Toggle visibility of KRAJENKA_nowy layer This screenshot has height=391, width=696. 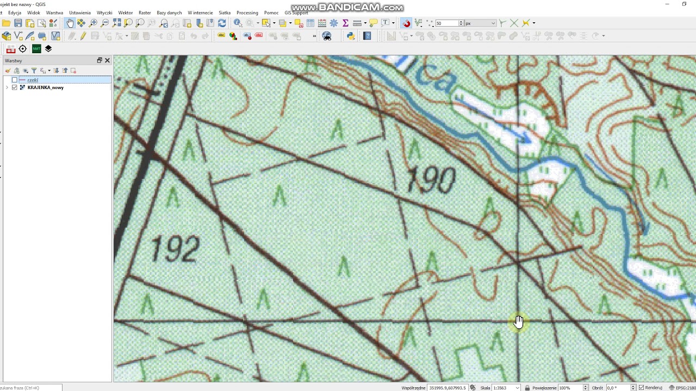coord(15,87)
